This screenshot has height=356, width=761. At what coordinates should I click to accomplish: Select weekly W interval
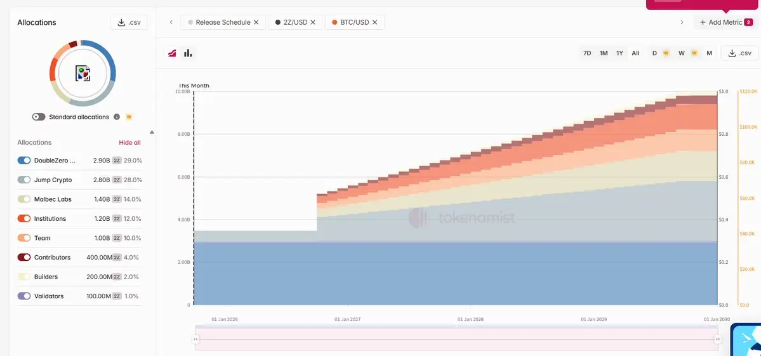coord(682,53)
